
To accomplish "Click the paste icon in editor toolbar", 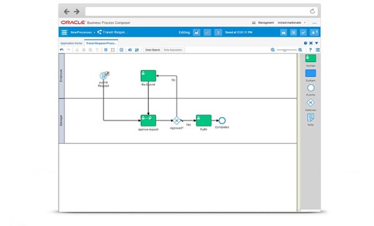I will pyautogui.click(x=90, y=50).
